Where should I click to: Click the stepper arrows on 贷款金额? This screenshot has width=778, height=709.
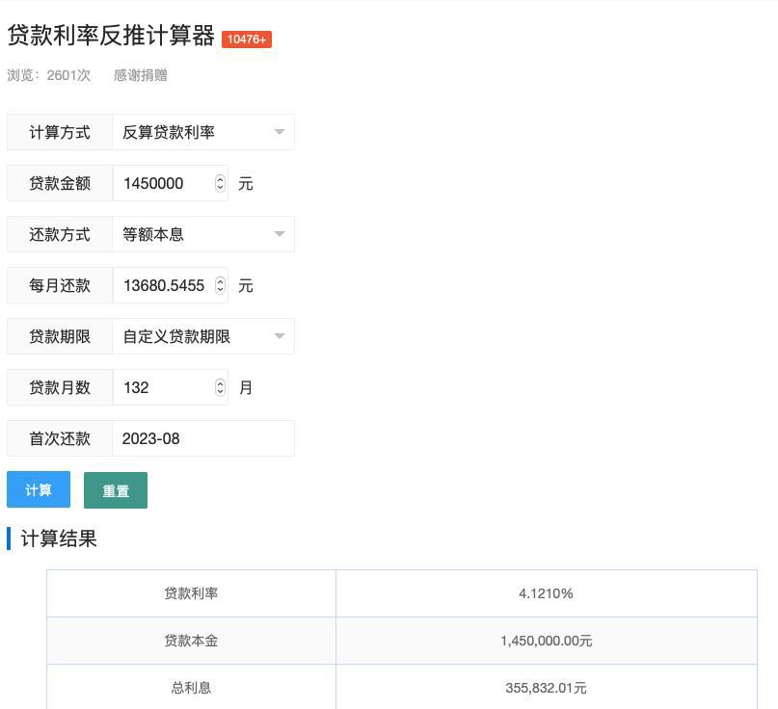tap(220, 183)
